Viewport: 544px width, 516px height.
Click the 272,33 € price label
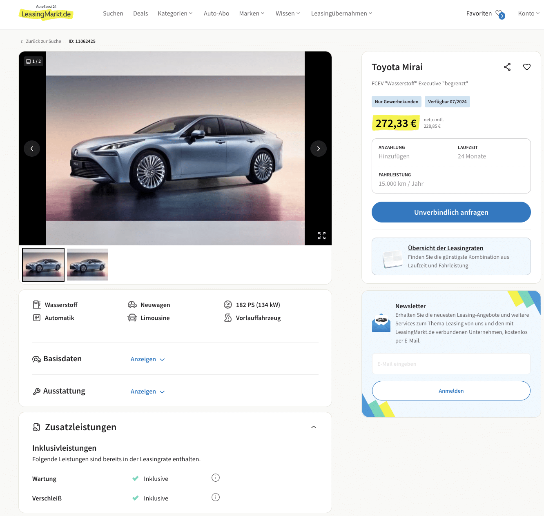(x=396, y=123)
